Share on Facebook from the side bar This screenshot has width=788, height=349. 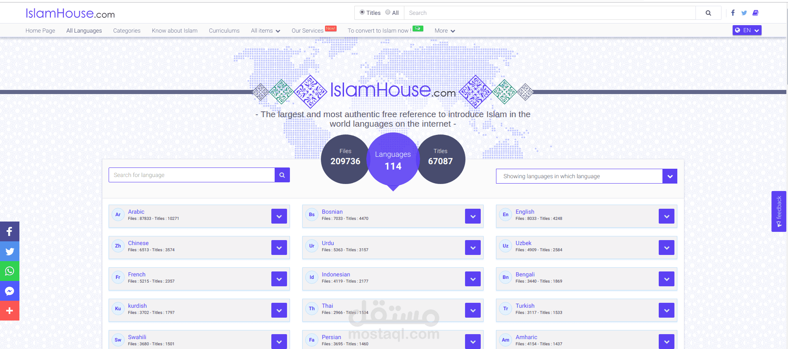(x=9, y=231)
